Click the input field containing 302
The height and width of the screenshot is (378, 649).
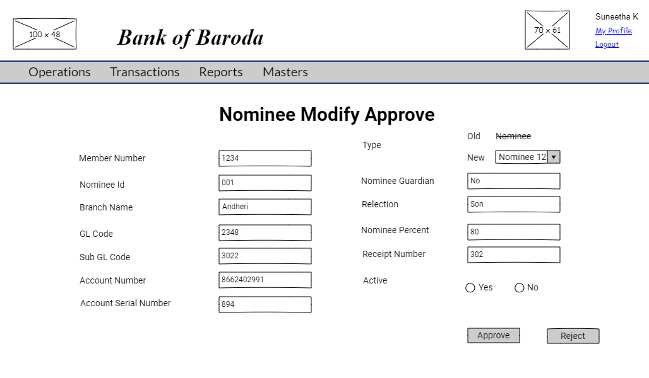point(514,255)
